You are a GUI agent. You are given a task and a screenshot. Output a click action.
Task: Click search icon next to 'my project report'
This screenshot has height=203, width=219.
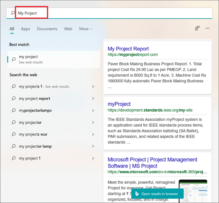tap(14, 99)
